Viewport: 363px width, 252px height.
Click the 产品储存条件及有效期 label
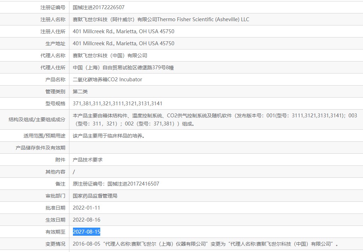(x=40, y=148)
